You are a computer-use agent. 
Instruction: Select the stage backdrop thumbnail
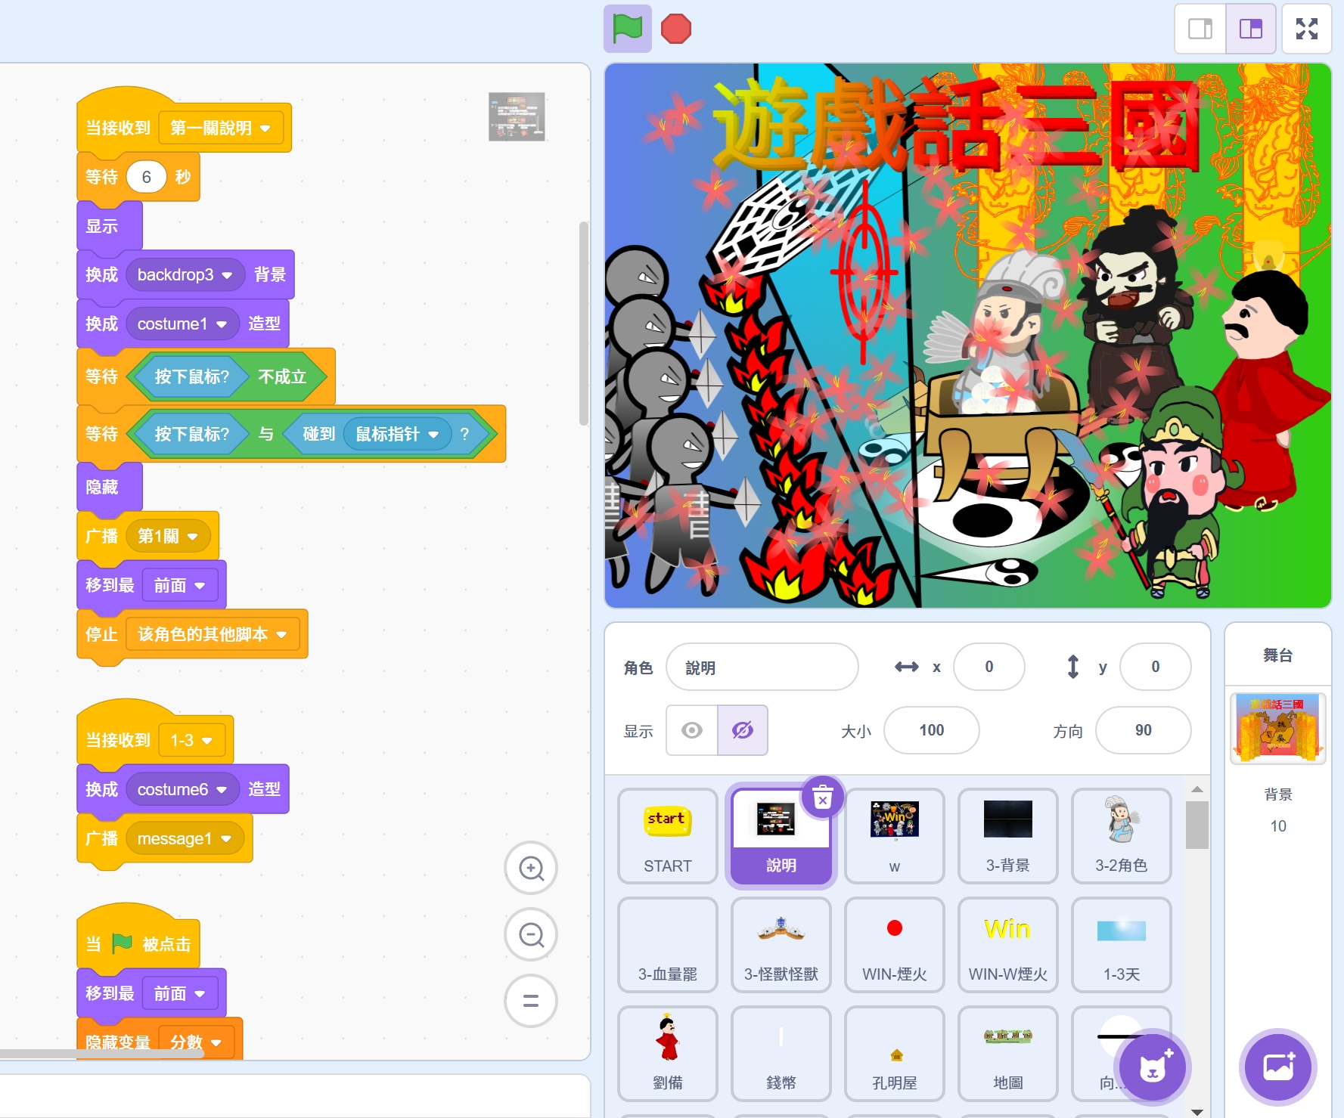click(x=1277, y=728)
